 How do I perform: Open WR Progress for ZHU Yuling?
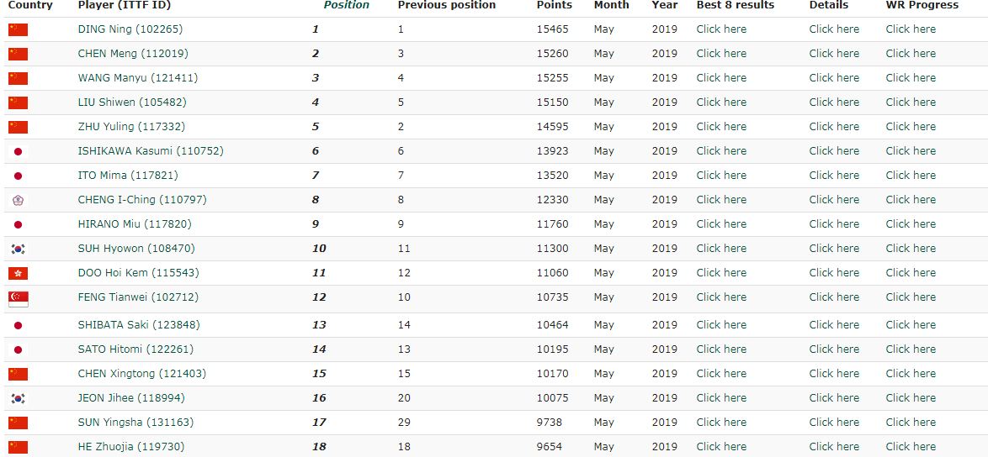pos(911,126)
